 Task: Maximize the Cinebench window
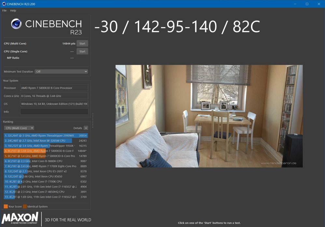[307, 4]
